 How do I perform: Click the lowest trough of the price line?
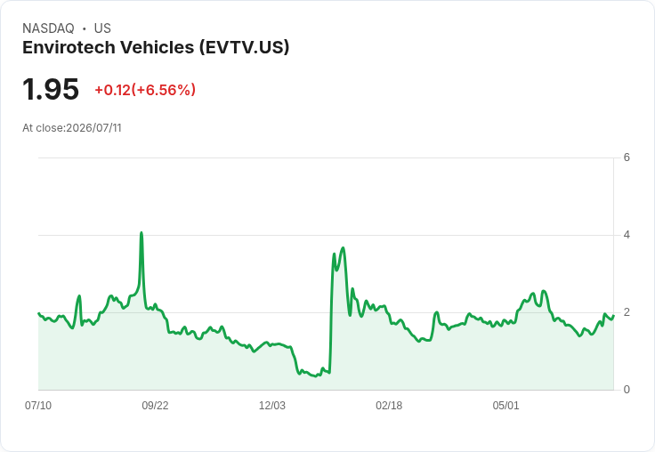coord(316,376)
